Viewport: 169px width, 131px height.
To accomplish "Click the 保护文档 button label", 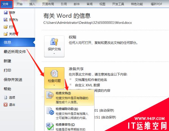I will pyautogui.click(x=54, y=49).
